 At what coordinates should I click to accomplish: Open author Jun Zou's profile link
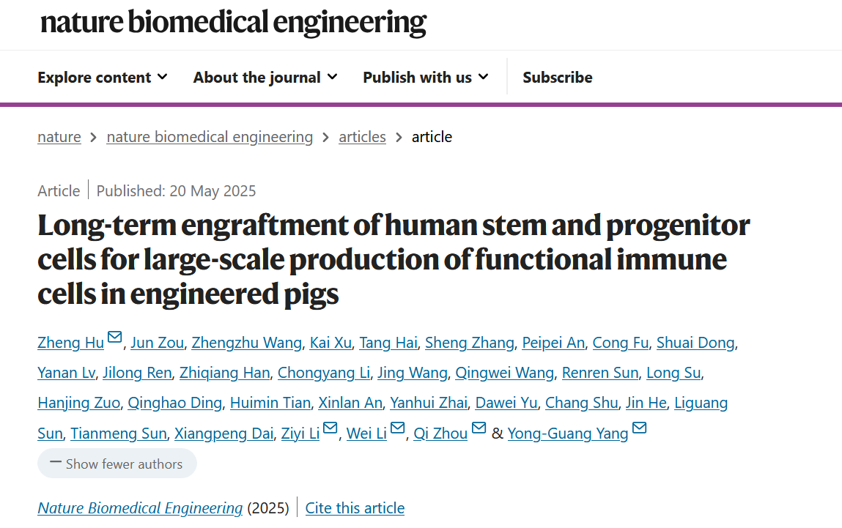[157, 343]
